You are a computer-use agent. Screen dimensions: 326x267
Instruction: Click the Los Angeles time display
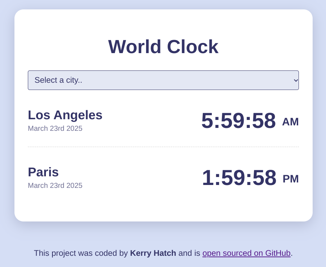tap(239, 121)
